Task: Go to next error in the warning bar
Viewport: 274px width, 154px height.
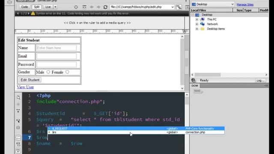Action: pyautogui.click(x=29, y=13)
